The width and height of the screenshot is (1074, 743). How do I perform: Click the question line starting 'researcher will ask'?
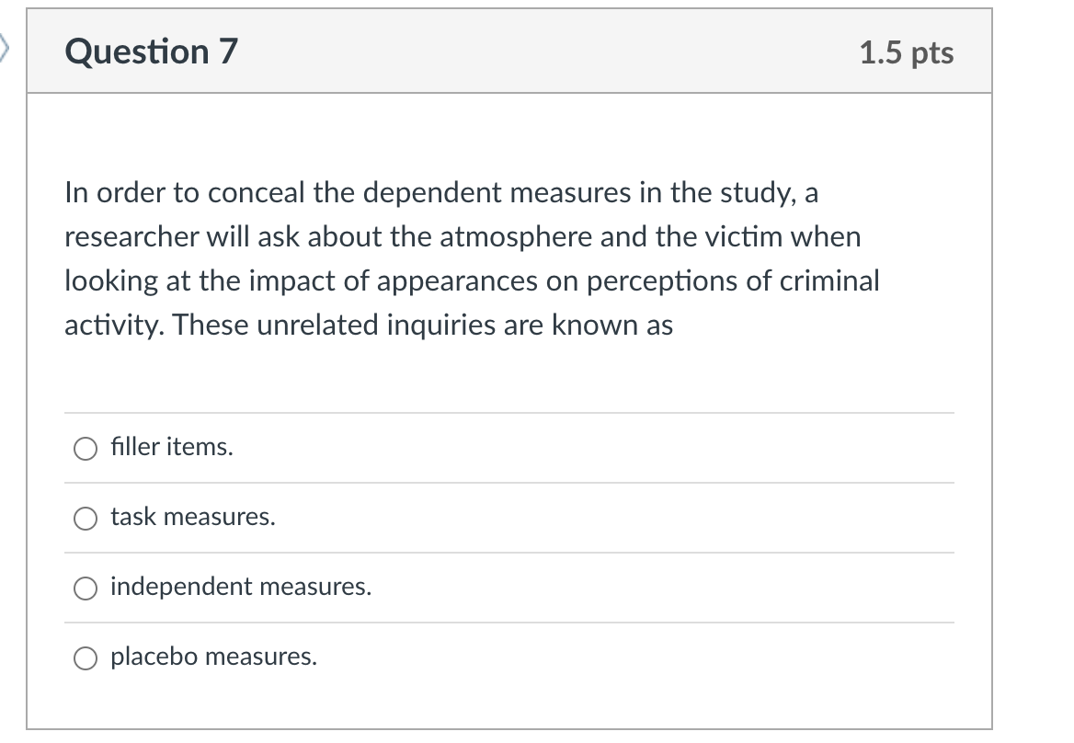coord(463,237)
